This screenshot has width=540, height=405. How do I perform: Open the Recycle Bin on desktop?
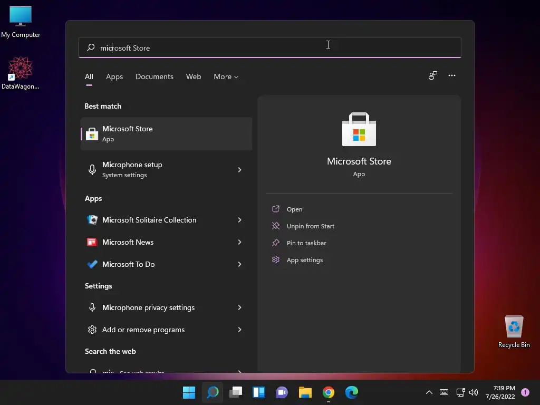[514, 332]
